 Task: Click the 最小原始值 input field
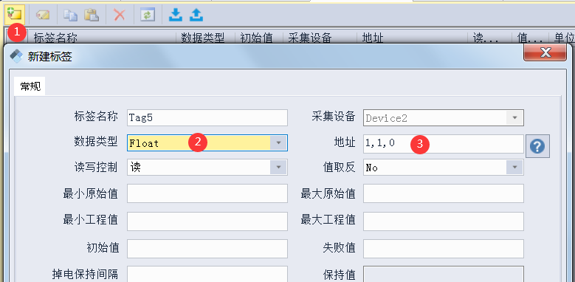coord(207,193)
